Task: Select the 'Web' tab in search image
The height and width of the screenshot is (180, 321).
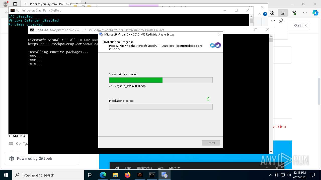Action: pyautogui.click(x=160, y=168)
